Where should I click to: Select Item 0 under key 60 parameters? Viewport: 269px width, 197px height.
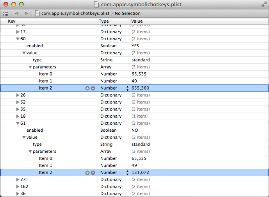(x=134, y=74)
